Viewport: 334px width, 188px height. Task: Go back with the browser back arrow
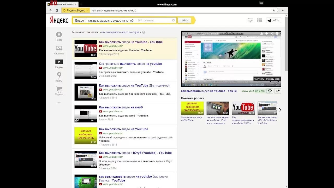tap(51, 10)
